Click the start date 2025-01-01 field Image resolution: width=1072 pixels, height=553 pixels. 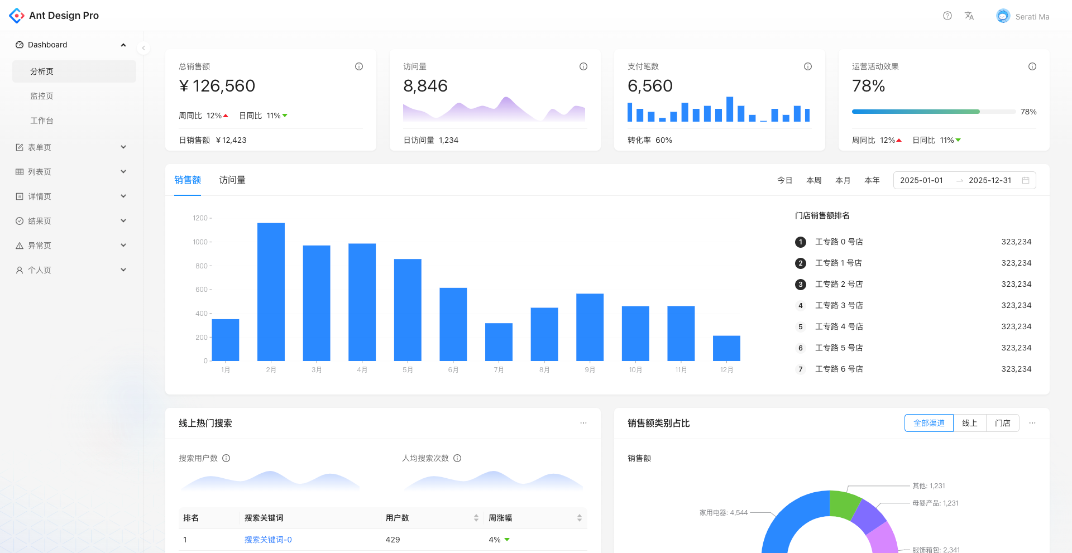pyautogui.click(x=922, y=180)
